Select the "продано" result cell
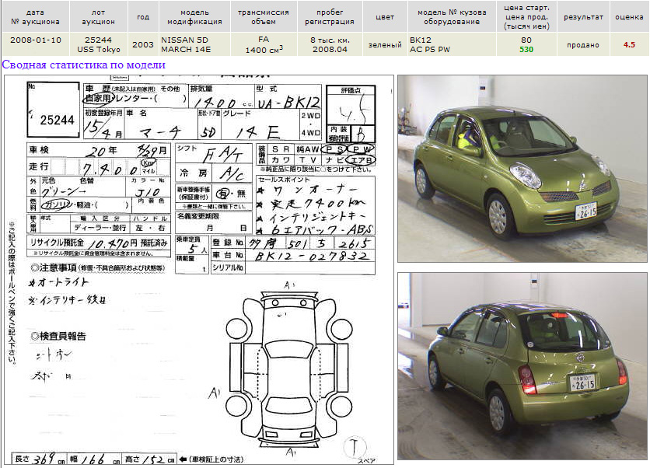 583,45
